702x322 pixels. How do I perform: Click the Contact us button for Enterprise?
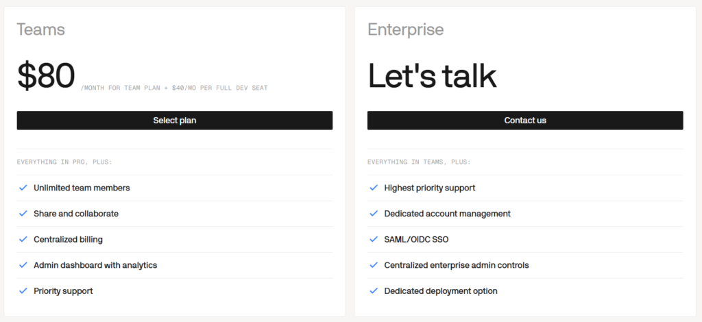pos(525,121)
